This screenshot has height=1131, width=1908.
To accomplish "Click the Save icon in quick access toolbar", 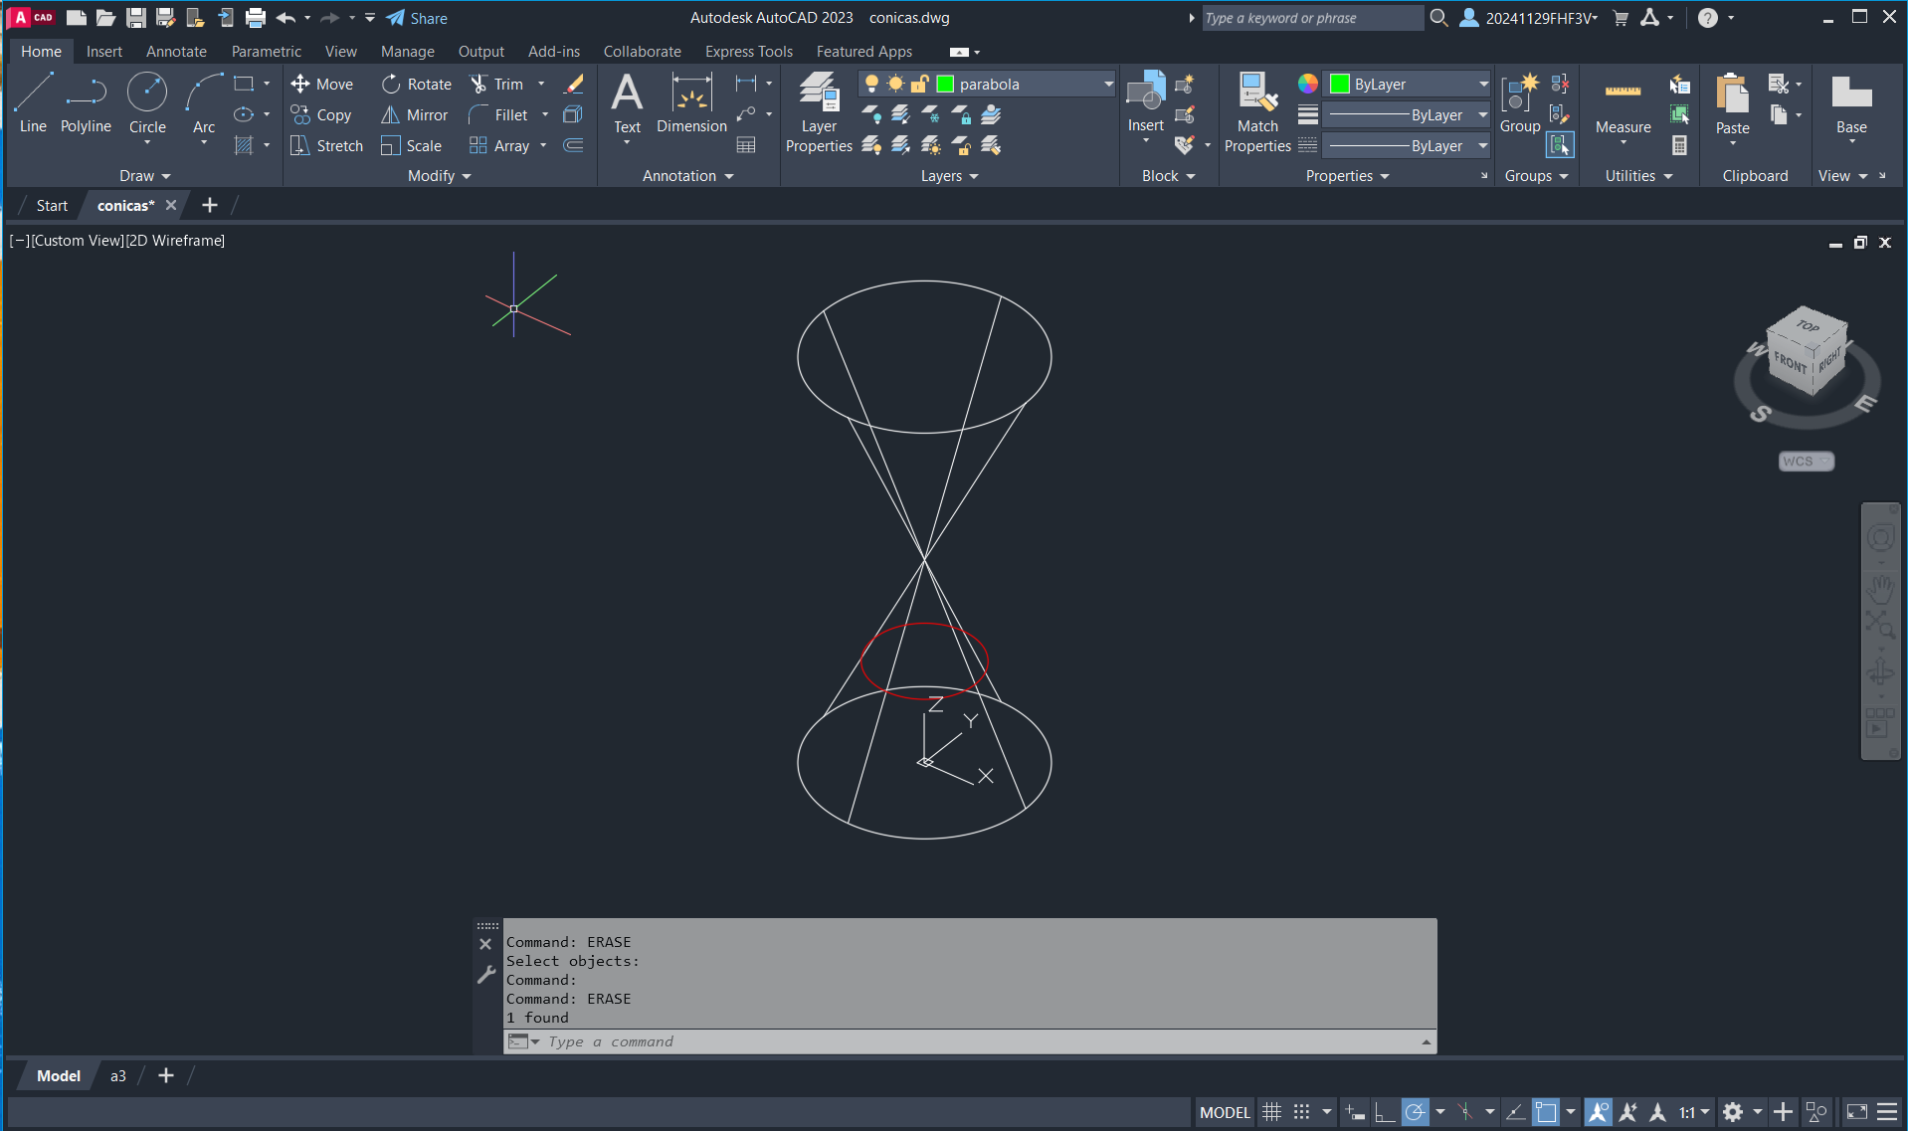I will (136, 18).
